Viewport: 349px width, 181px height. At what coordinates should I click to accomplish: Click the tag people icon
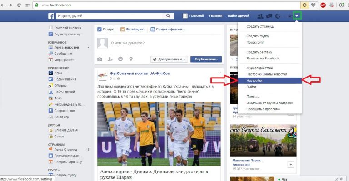click(110, 59)
